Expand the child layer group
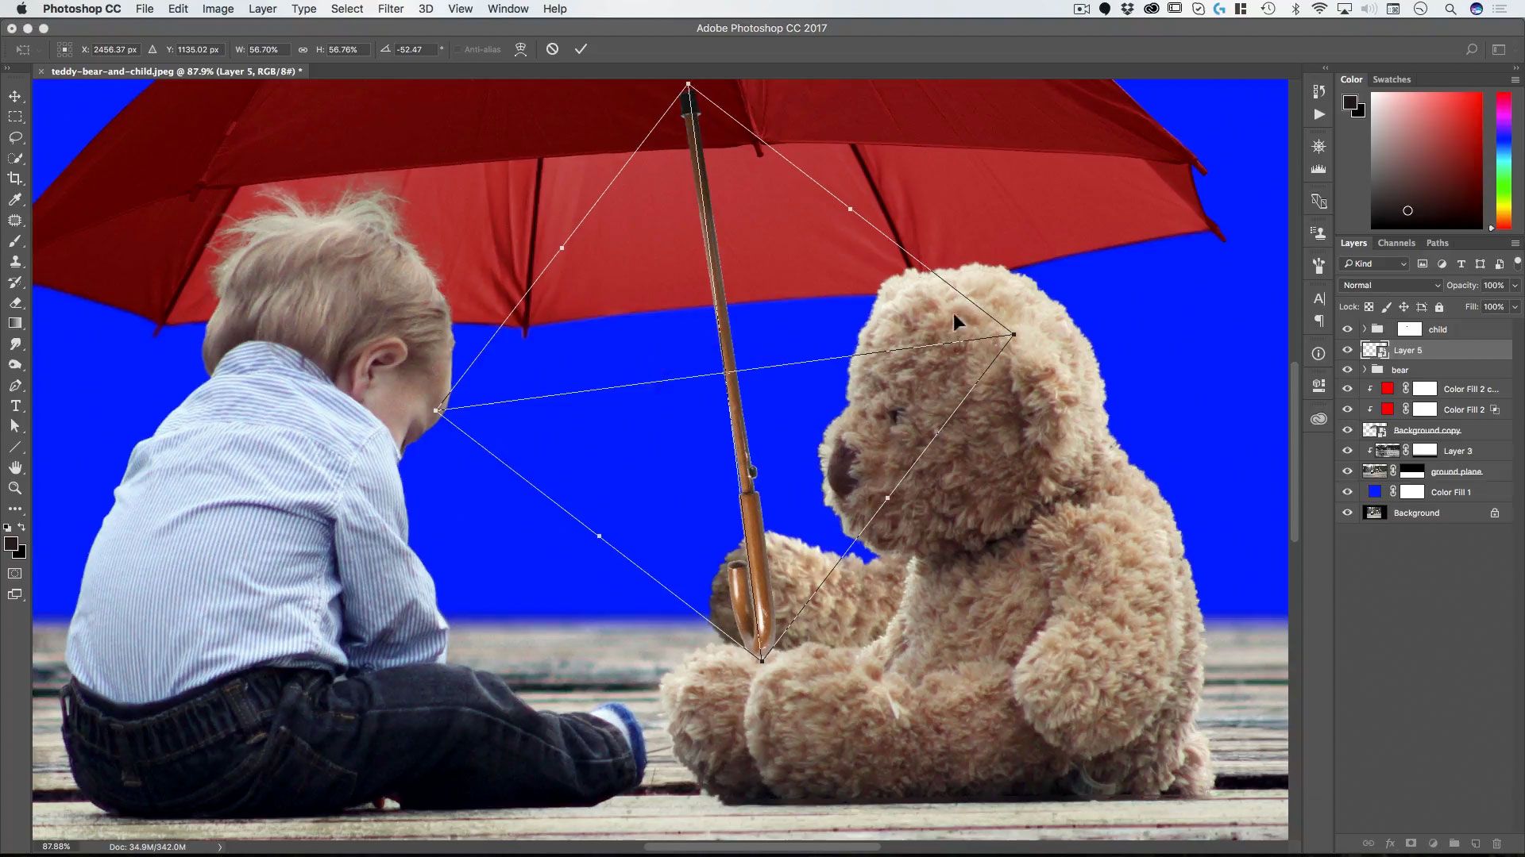Viewport: 1525px width, 857px height. 1365,329
